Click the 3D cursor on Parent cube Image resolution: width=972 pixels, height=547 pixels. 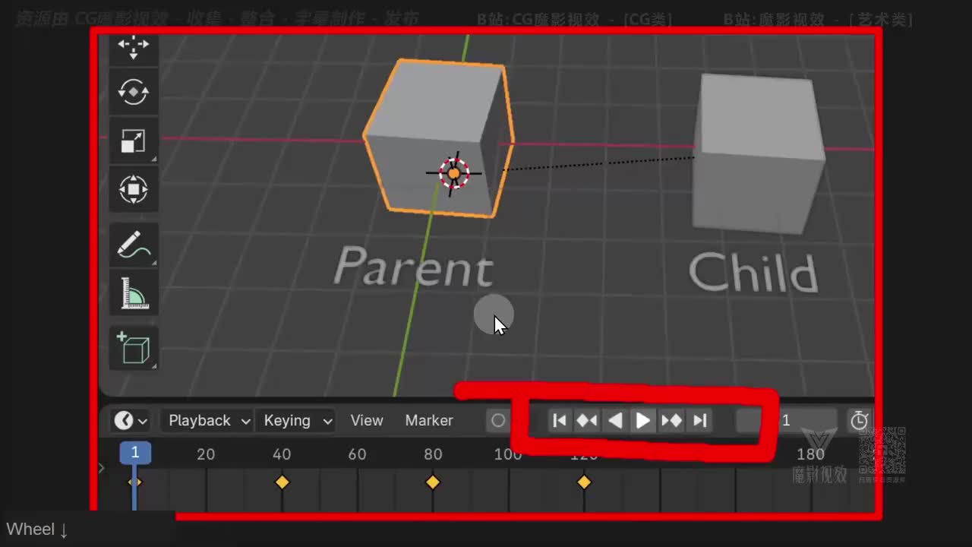tap(454, 173)
